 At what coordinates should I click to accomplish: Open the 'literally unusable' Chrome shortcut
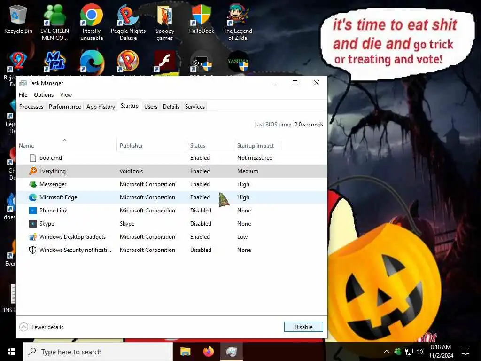(x=92, y=22)
